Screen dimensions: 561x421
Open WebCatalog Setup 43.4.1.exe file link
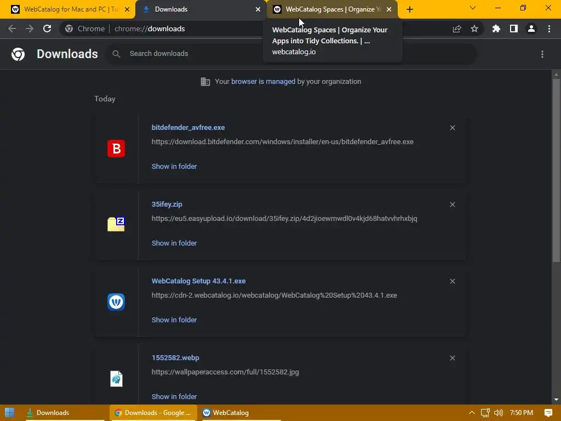(198, 281)
